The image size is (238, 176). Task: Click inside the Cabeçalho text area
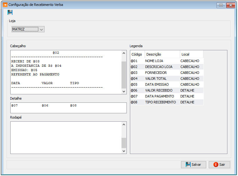click(x=65, y=72)
